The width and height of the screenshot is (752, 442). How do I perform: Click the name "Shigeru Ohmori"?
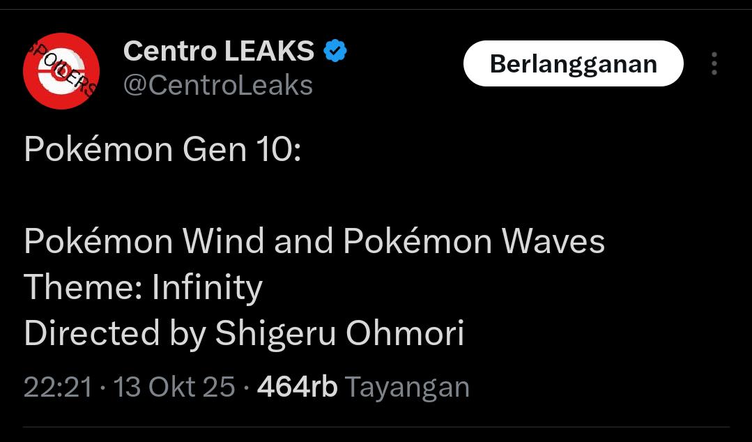pyautogui.click(x=339, y=333)
